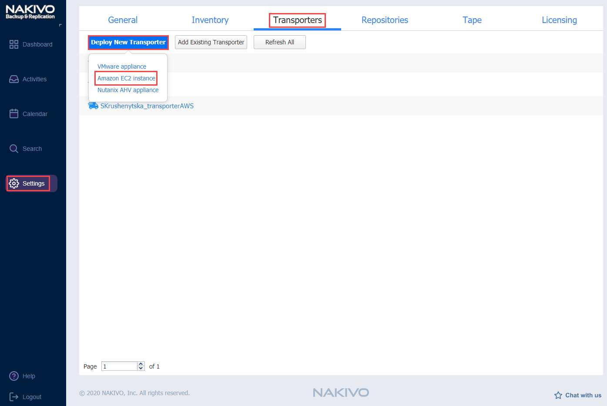Click the Settings gear icon
The image size is (607, 406).
pos(14,183)
